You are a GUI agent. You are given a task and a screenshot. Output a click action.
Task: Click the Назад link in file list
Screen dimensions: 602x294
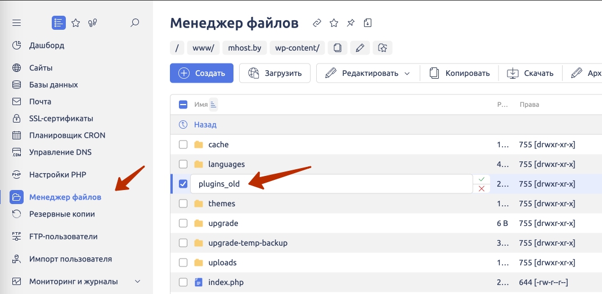tap(205, 125)
